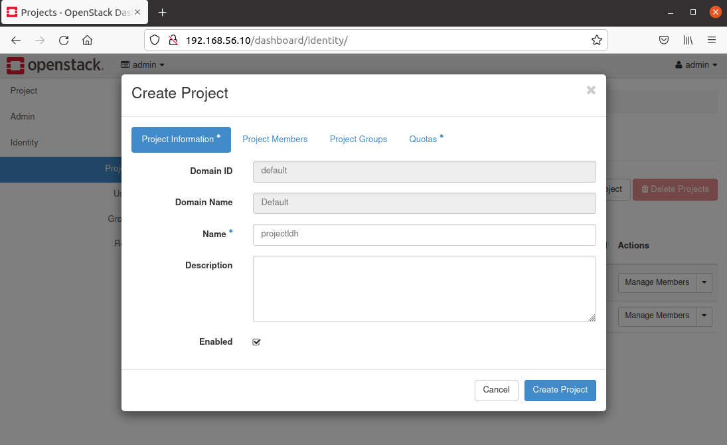Uncheck the Enabled checkbox
The width and height of the screenshot is (727, 445).
256,342
